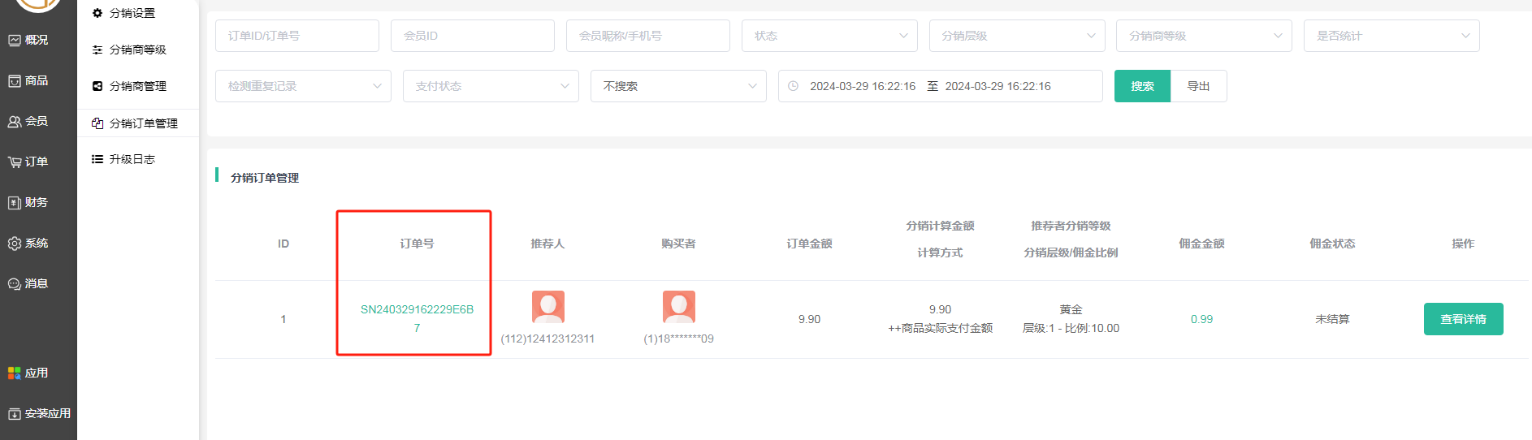This screenshot has height=440, width=1532.
Task: Click the 订单 shopping cart icon
Action: coord(15,162)
